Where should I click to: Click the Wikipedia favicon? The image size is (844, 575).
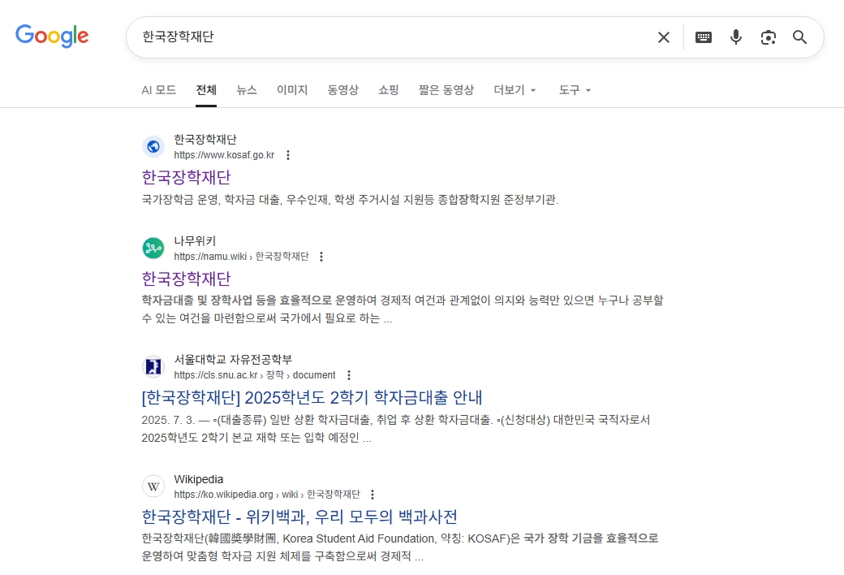[x=153, y=486]
